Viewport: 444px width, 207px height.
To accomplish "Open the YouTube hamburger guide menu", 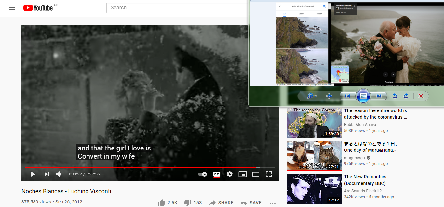I will point(12,8).
